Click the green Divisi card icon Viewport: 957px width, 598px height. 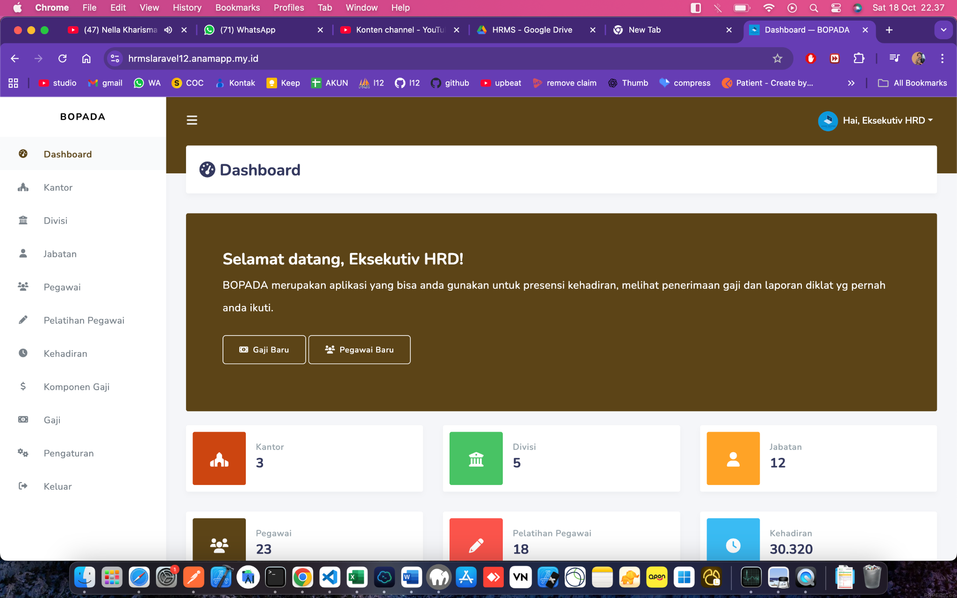pyautogui.click(x=476, y=458)
